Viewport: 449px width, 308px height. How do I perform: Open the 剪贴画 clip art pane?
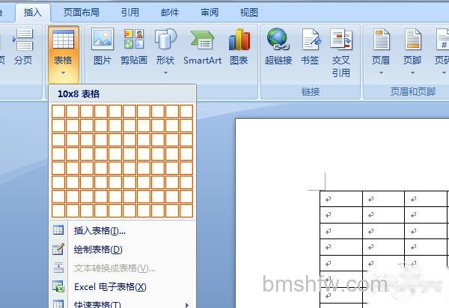[x=134, y=47]
